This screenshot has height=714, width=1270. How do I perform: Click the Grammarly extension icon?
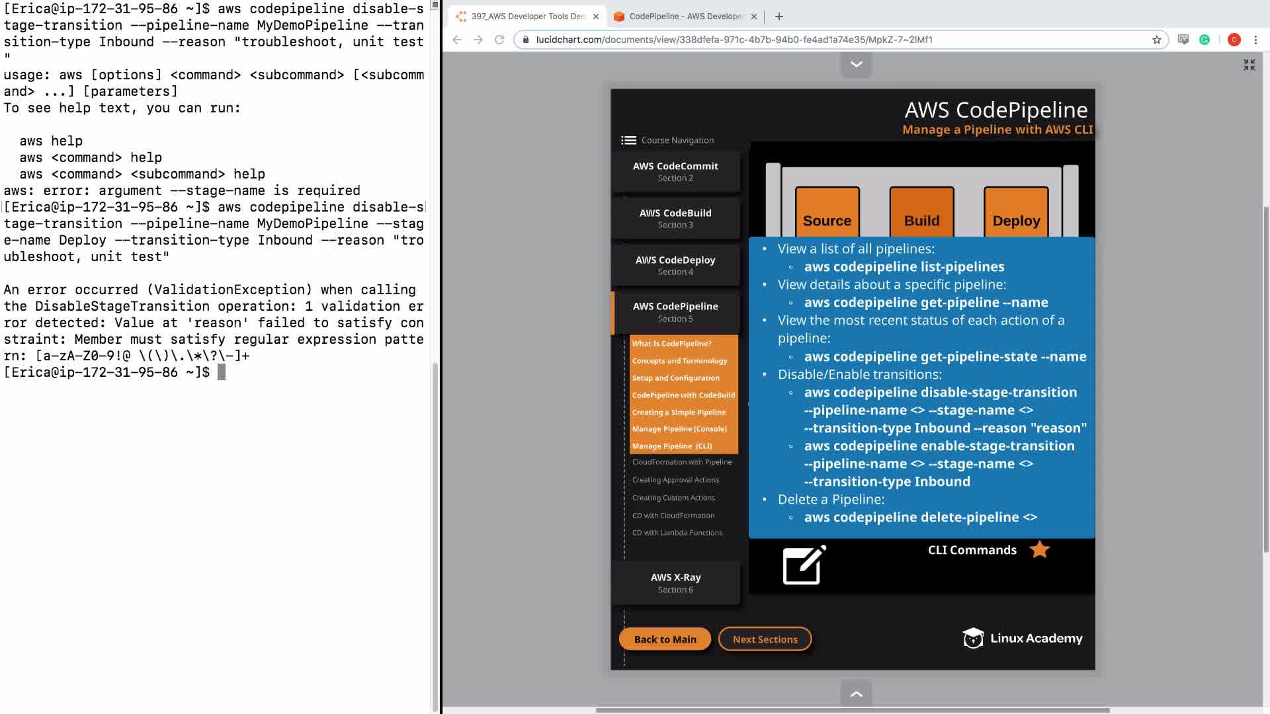coord(1205,40)
